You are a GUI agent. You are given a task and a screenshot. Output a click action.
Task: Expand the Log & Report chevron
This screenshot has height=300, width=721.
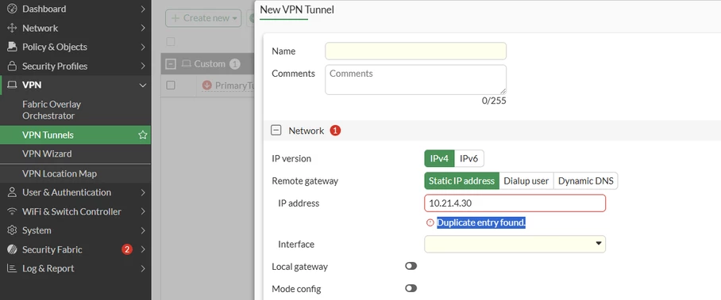[143, 268]
